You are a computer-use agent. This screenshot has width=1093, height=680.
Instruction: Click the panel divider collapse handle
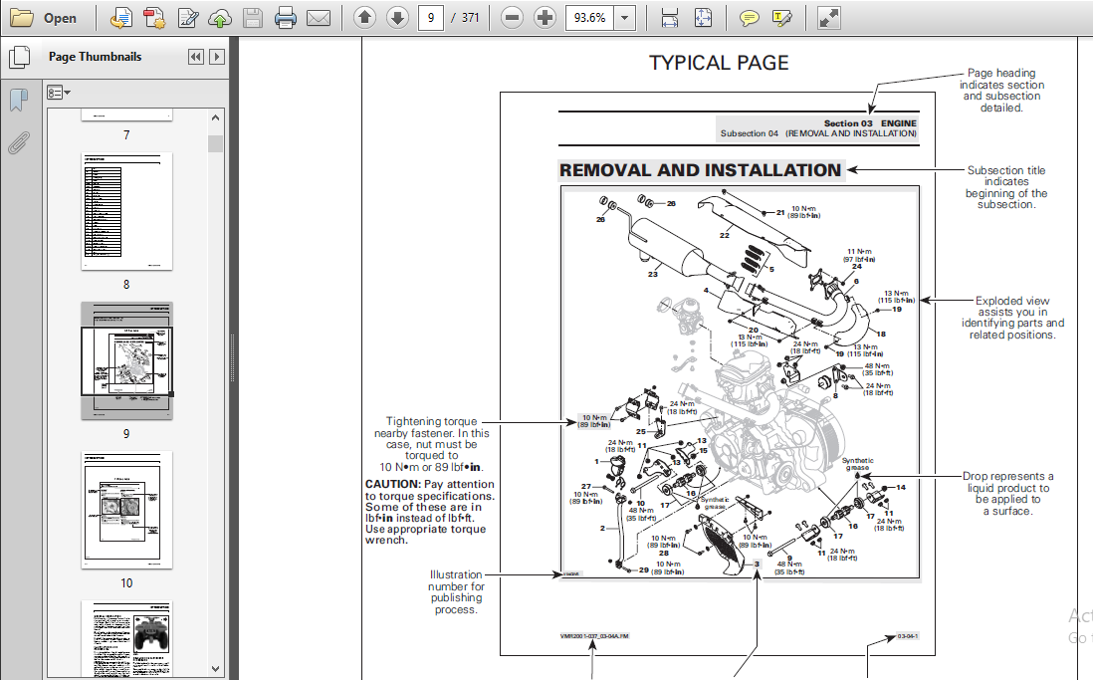point(233,357)
